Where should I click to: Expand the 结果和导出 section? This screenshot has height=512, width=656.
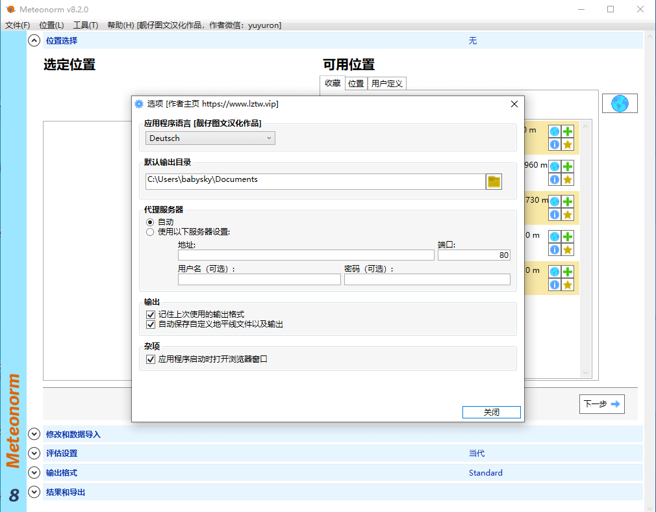(x=34, y=492)
